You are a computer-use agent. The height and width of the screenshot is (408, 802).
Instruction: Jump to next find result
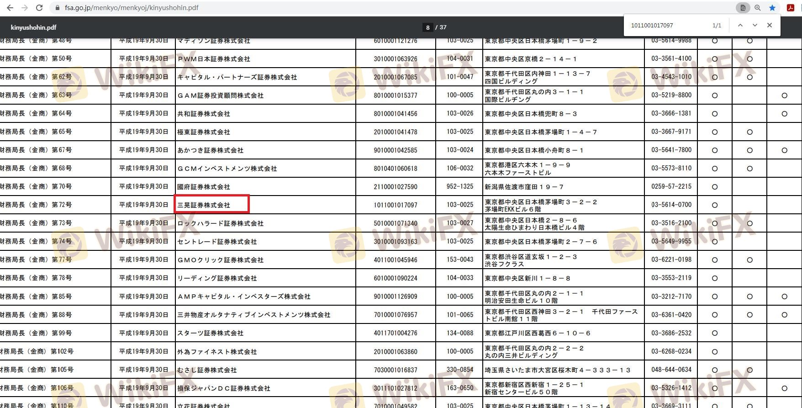point(755,26)
